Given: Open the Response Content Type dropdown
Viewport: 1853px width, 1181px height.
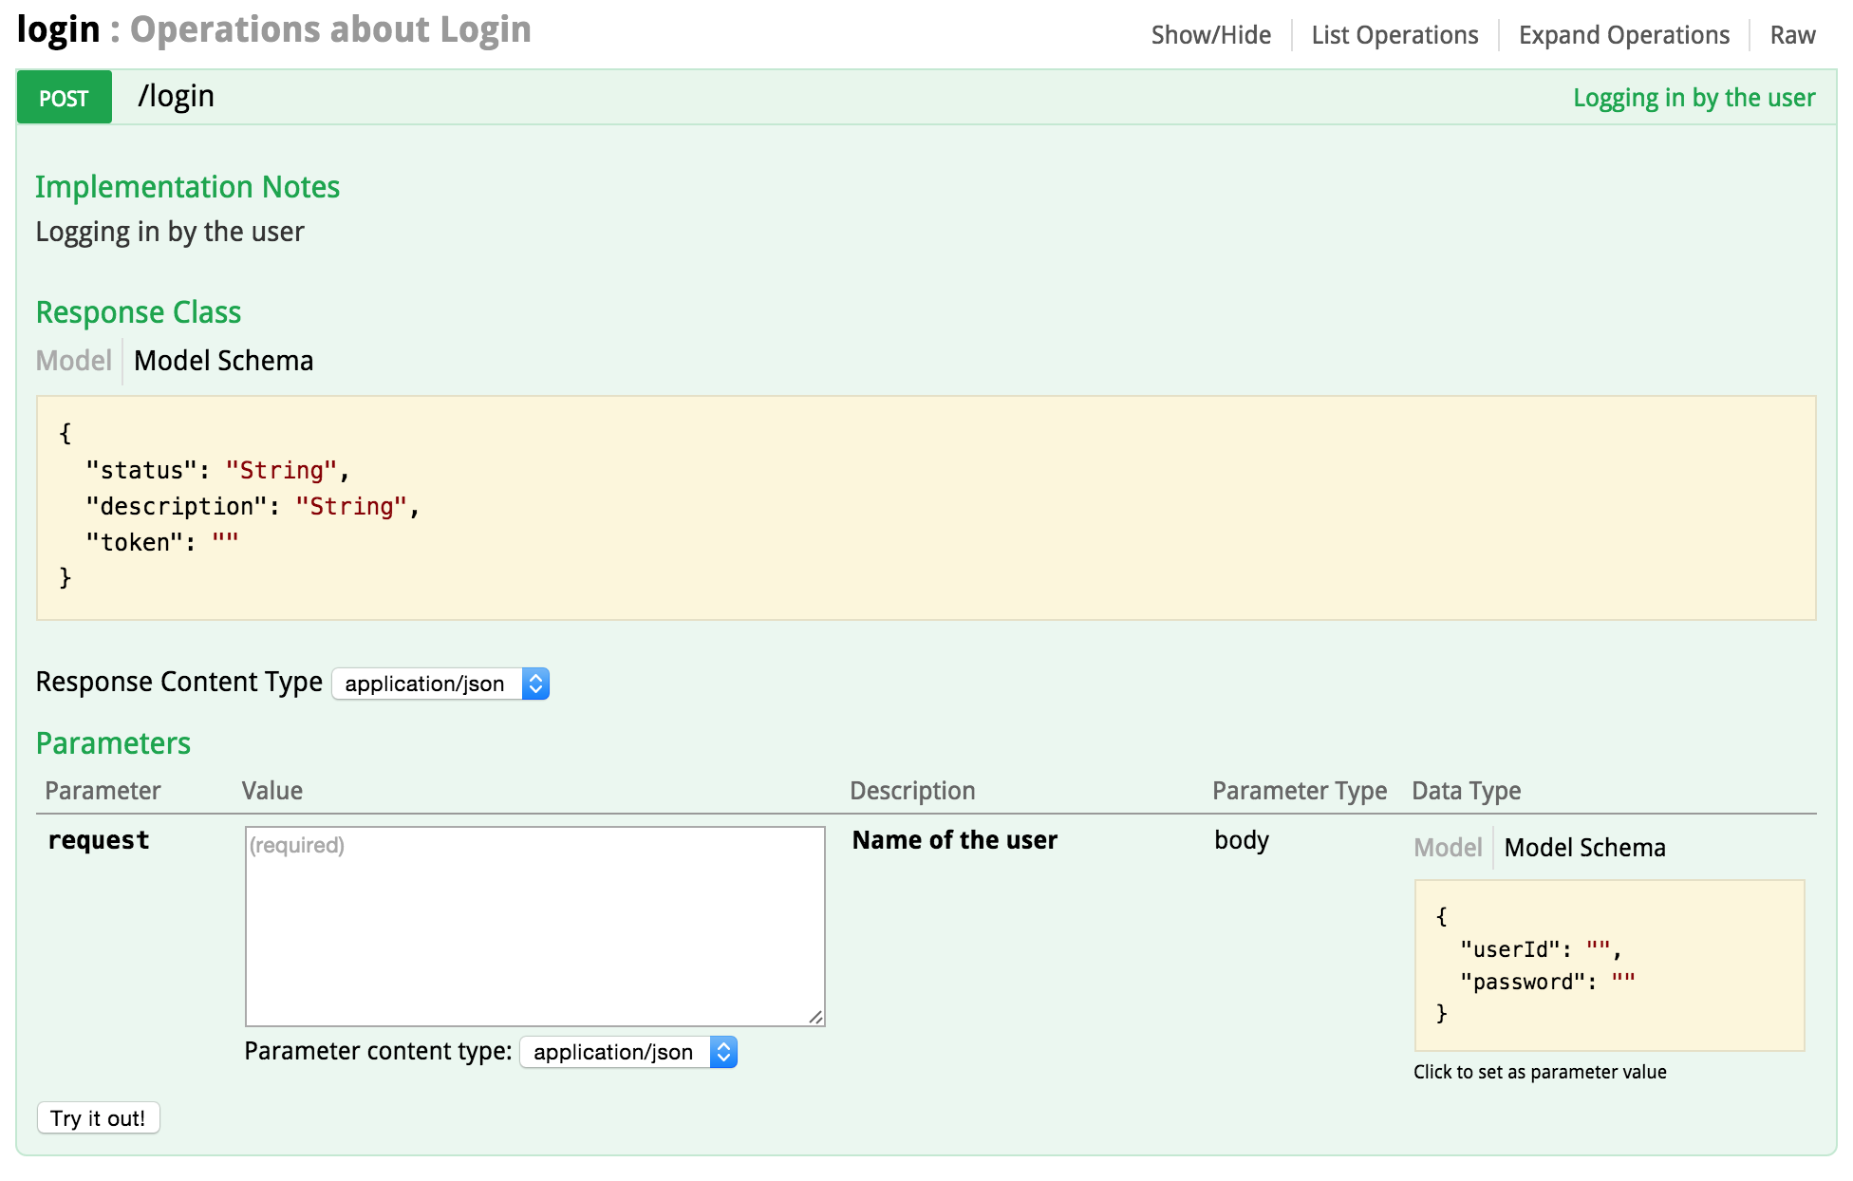Looking at the screenshot, I should coord(427,684).
